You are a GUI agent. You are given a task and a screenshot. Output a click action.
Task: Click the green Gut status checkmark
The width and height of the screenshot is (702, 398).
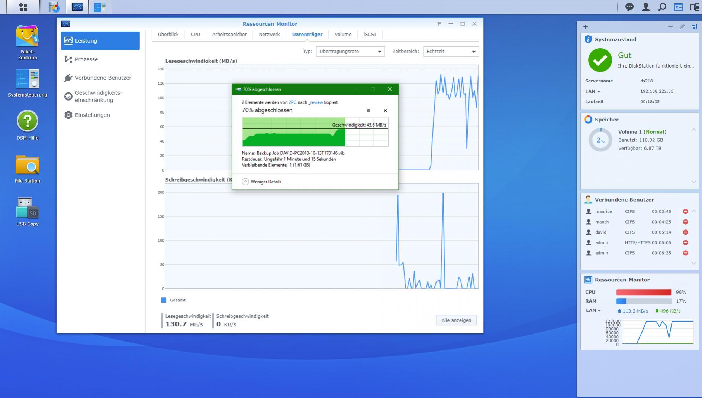[x=600, y=60]
